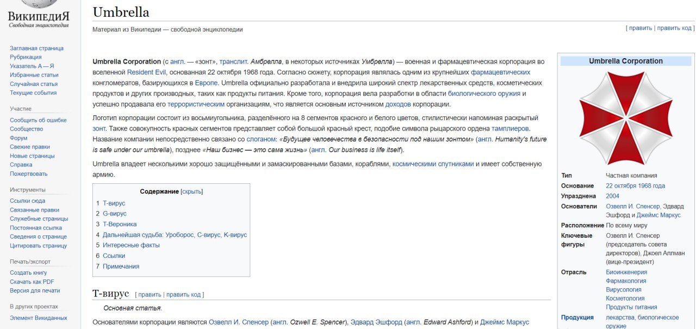Open «Эдвард Эшфорд» link in Т-вирус section

375,322
